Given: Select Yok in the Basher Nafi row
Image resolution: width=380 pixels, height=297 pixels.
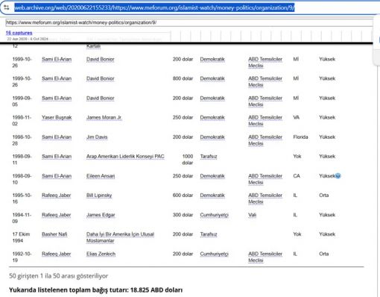Looking at the screenshot, I should click(x=297, y=234).
